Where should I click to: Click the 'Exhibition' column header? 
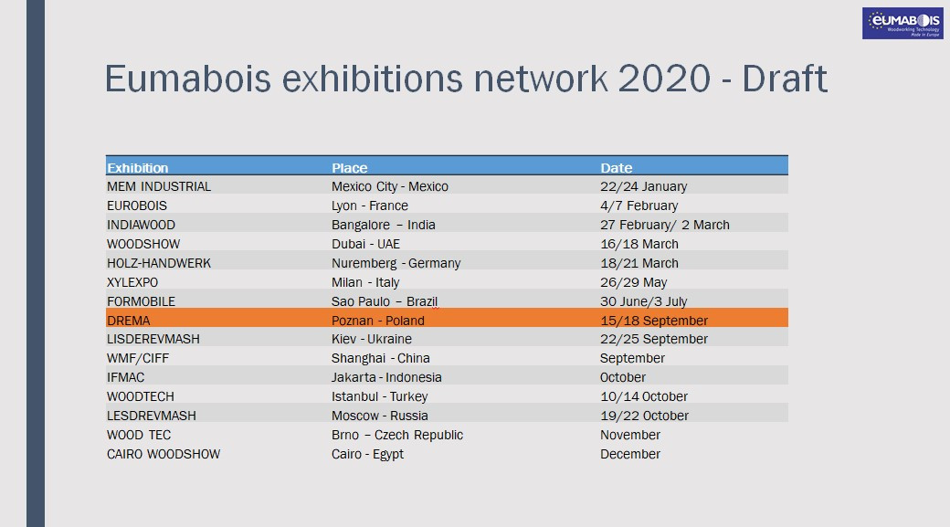(x=138, y=168)
